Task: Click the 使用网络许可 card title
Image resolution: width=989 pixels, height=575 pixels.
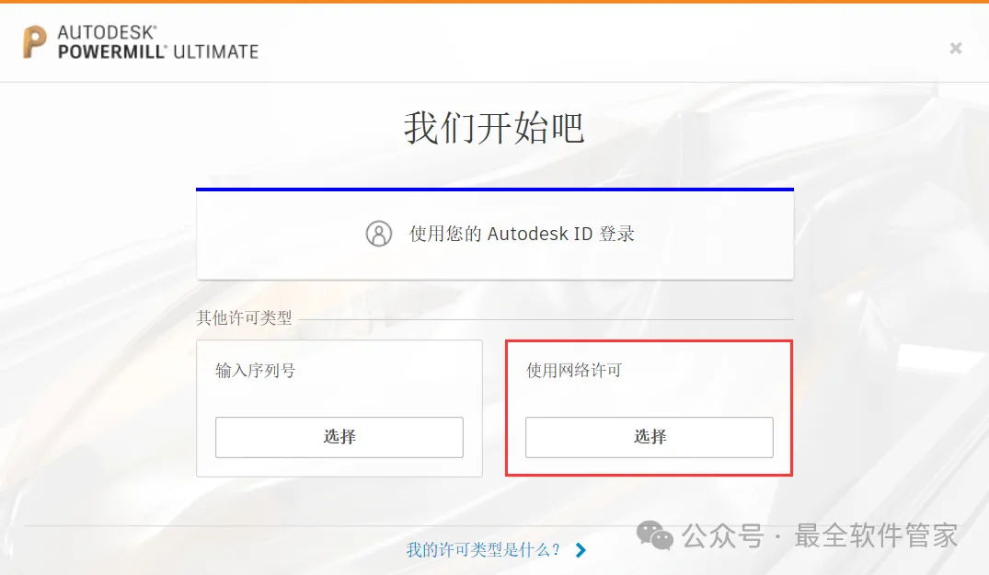Action: 574,370
